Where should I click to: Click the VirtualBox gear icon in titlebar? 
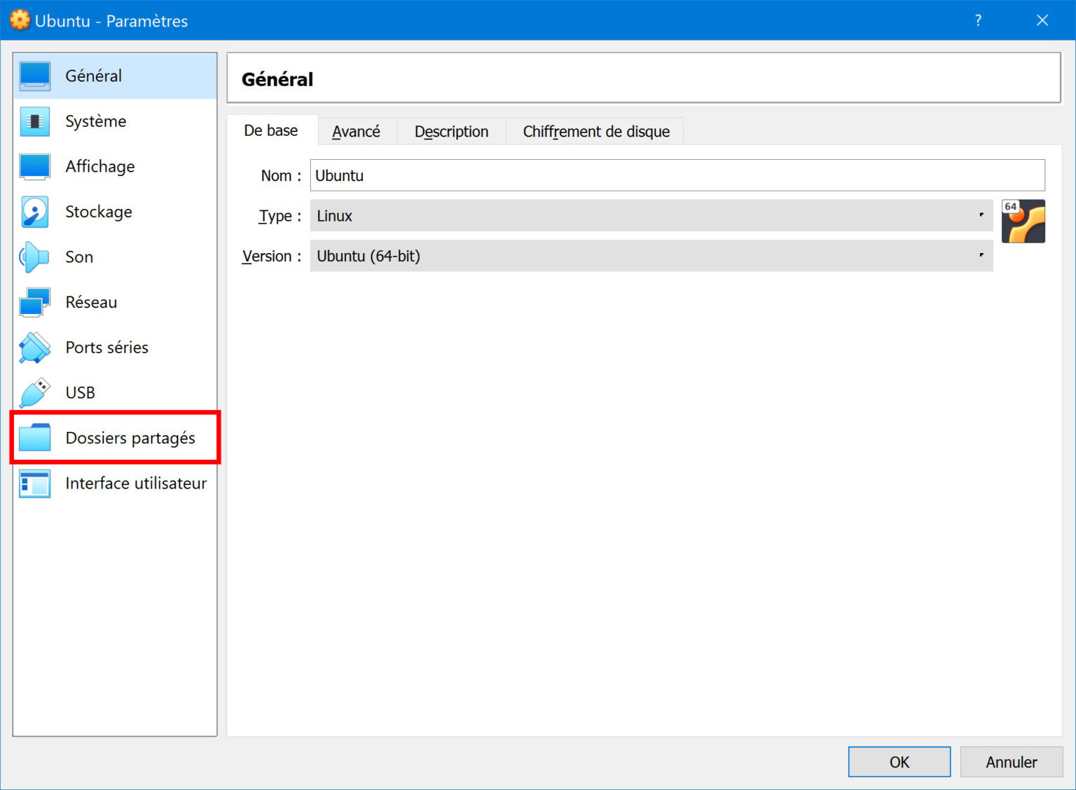(19, 20)
